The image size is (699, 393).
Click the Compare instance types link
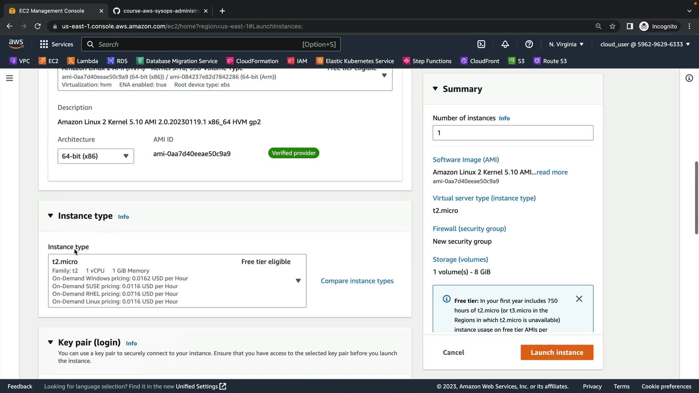click(x=357, y=281)
